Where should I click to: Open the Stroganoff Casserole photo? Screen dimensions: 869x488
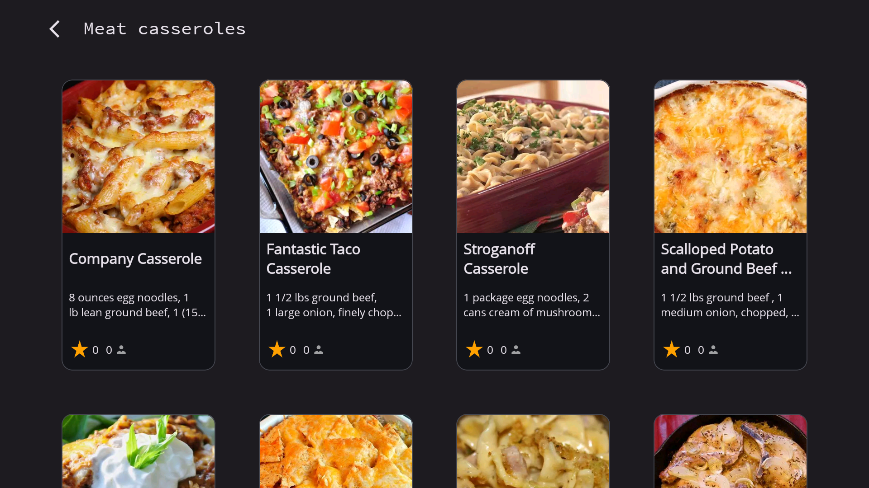pos(533,157)
